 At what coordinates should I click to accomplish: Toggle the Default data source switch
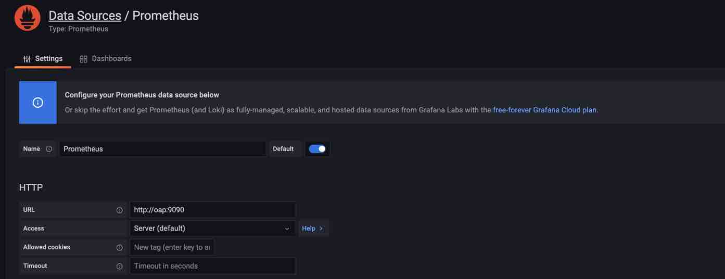tap(317, 149)
